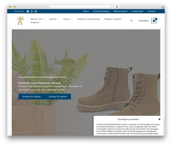Open the Facebook icon link
The image size is (172, 146).
[x=28, y=11]
